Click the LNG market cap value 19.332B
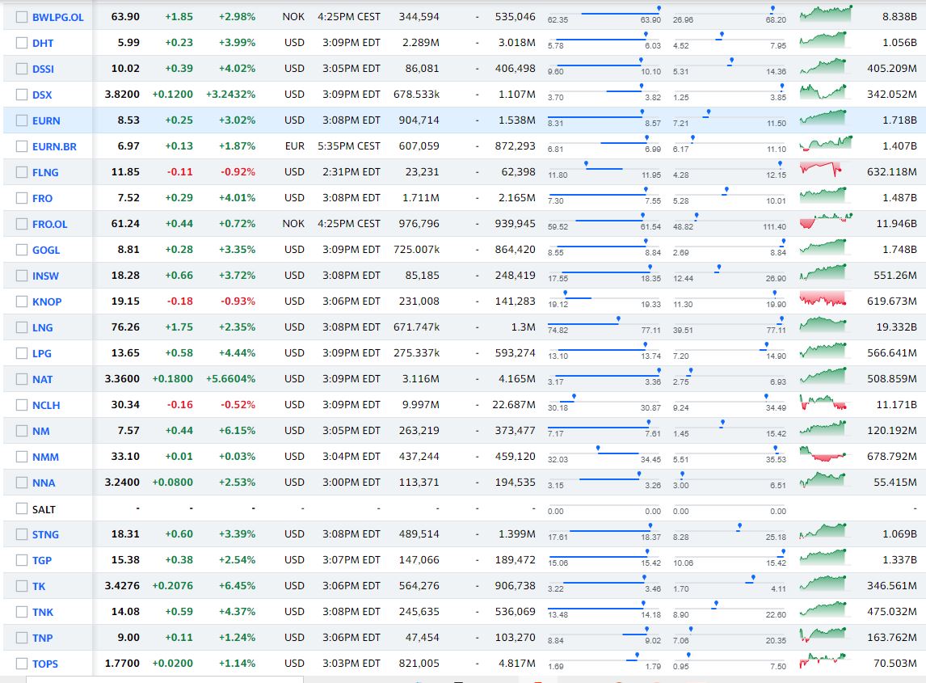The height and width of the screenshot is (683, 926). pos(896,327)
